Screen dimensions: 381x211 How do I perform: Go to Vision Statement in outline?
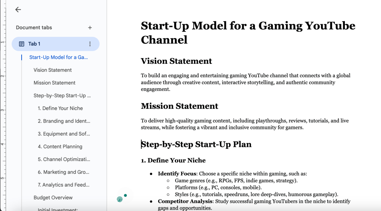click(x=53, y=70)
